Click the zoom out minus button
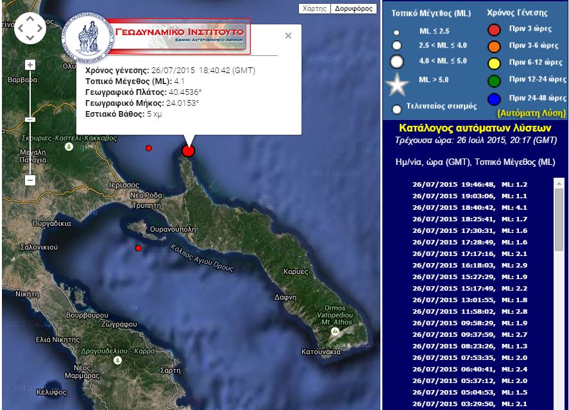 coord(30,180)
